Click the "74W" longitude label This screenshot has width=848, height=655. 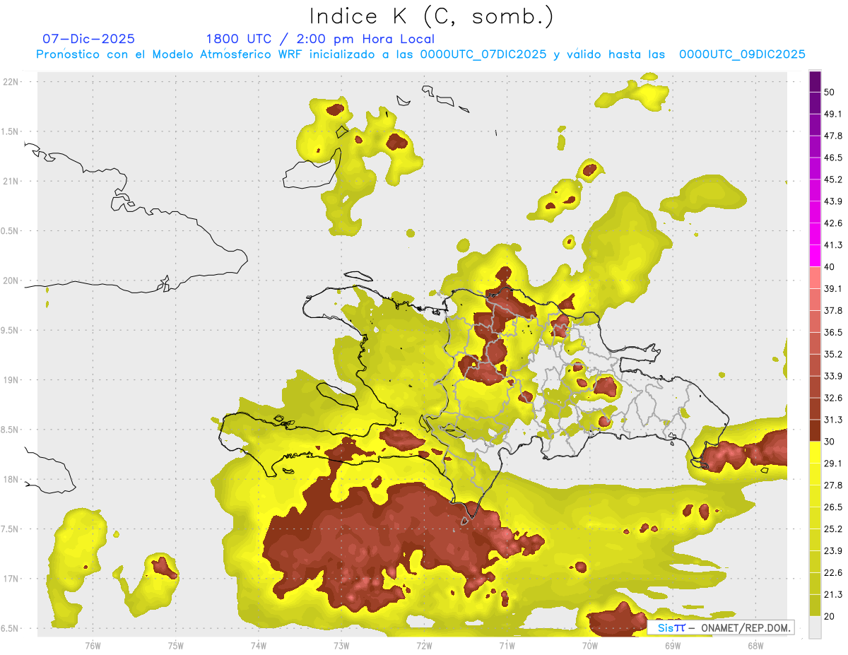point(259,645)
